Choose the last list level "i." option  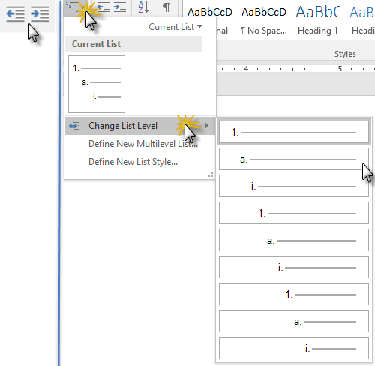pos(294,348)
